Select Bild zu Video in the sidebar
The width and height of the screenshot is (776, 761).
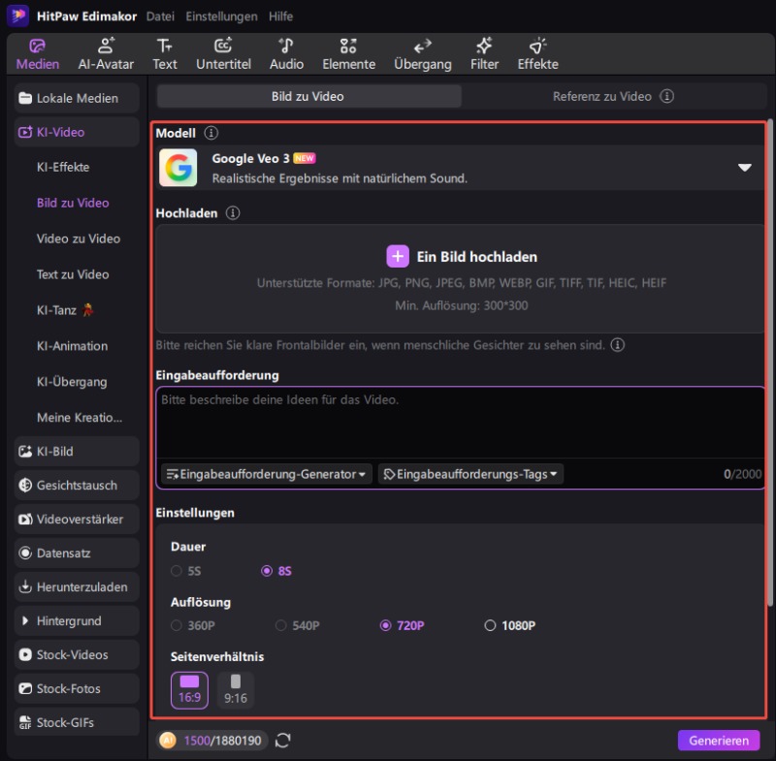tap(73, 203)
